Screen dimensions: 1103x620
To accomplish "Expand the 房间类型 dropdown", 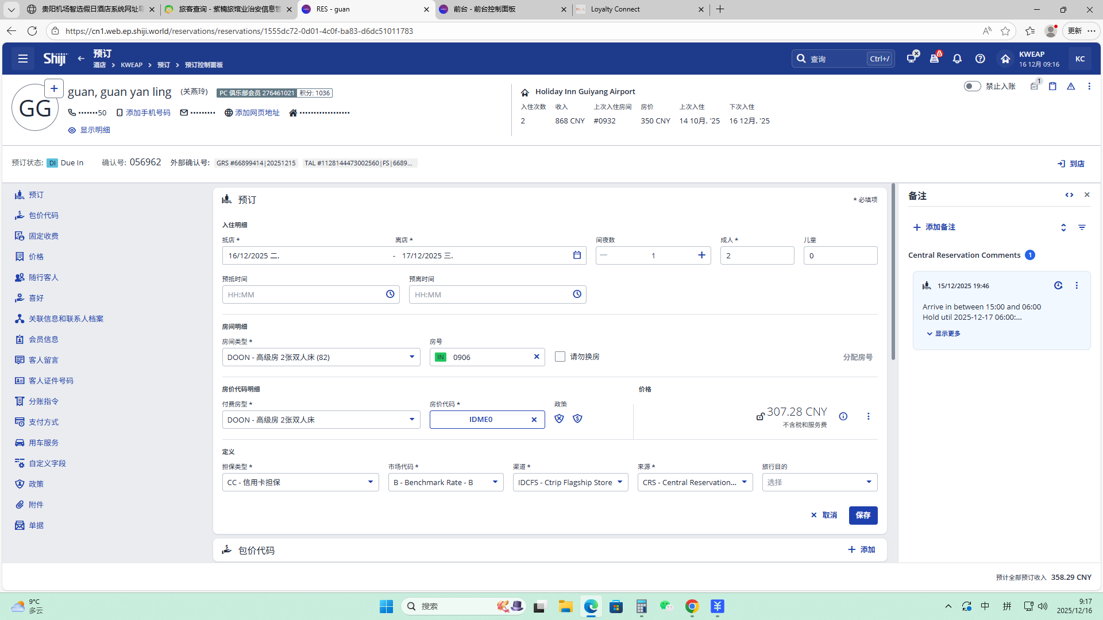I will point(411,357).
